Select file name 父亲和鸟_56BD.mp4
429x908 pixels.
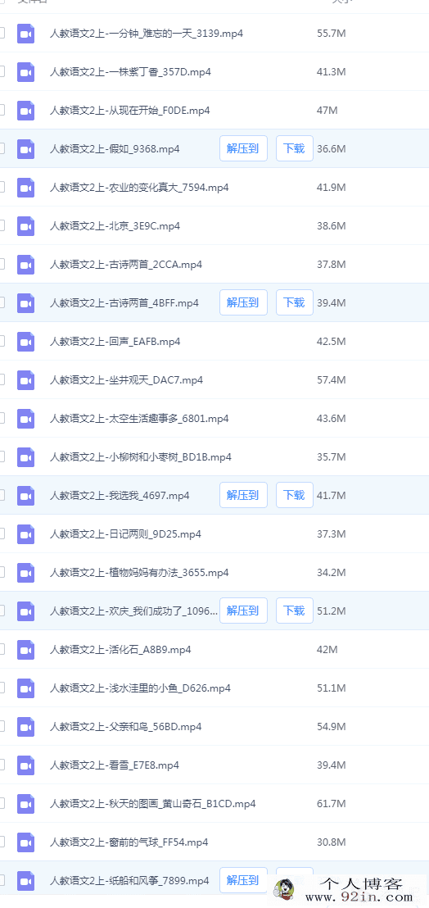pyautogui.click(x=126, y=727)
